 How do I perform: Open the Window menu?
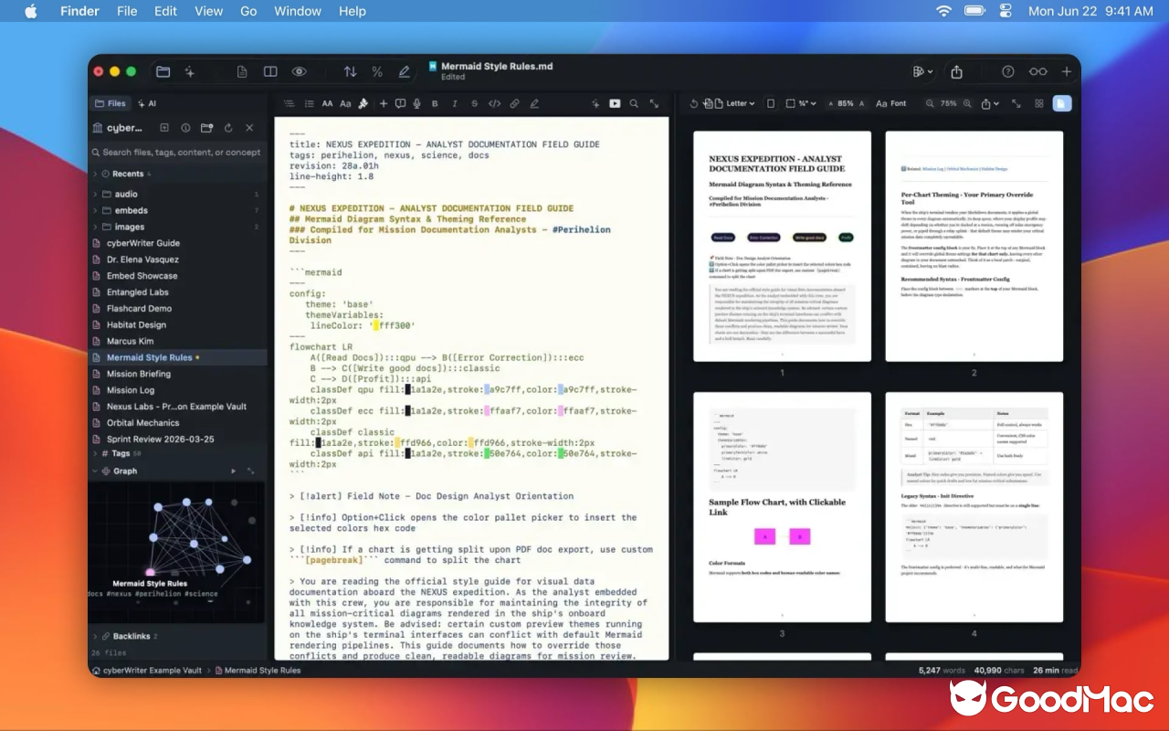coord(298,11)
